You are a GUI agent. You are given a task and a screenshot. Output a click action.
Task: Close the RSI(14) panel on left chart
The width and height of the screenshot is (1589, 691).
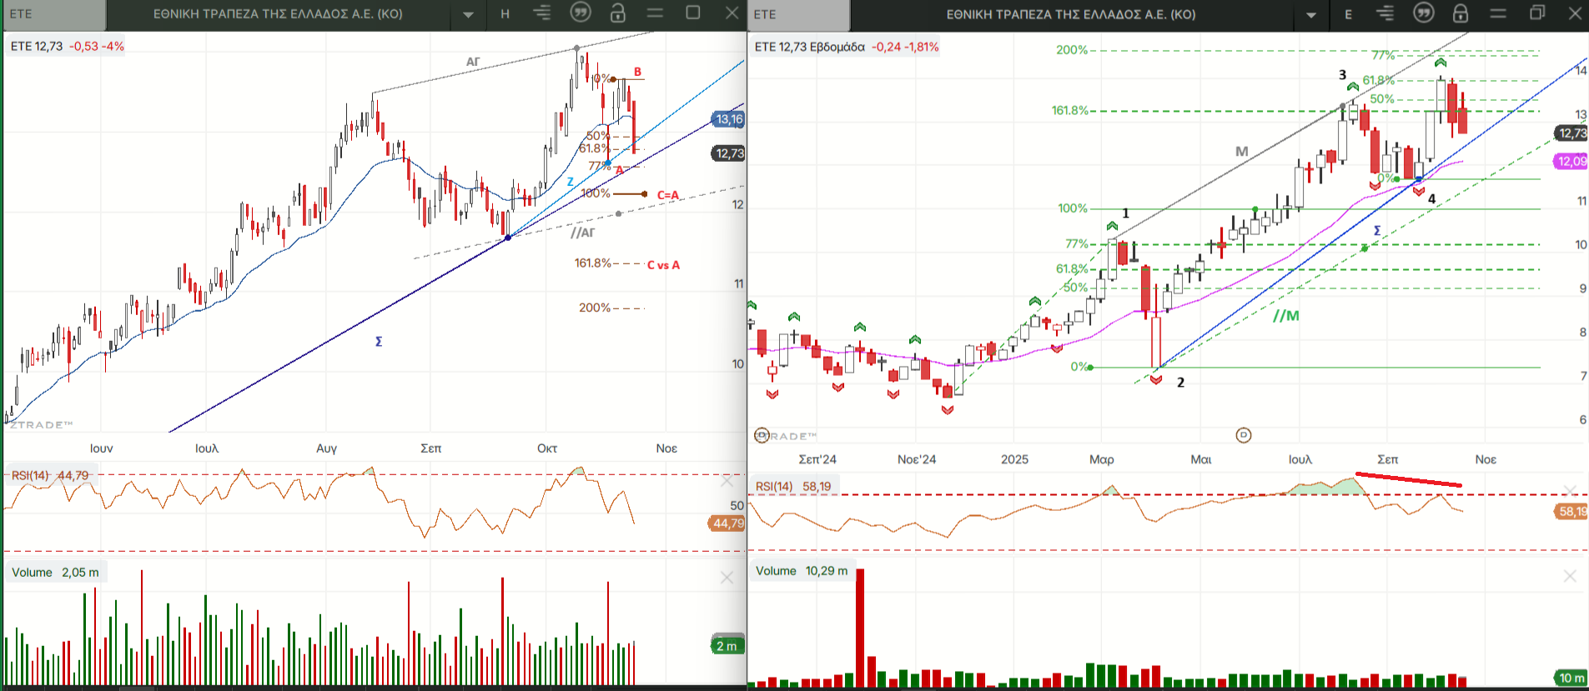tap(727, 481)
